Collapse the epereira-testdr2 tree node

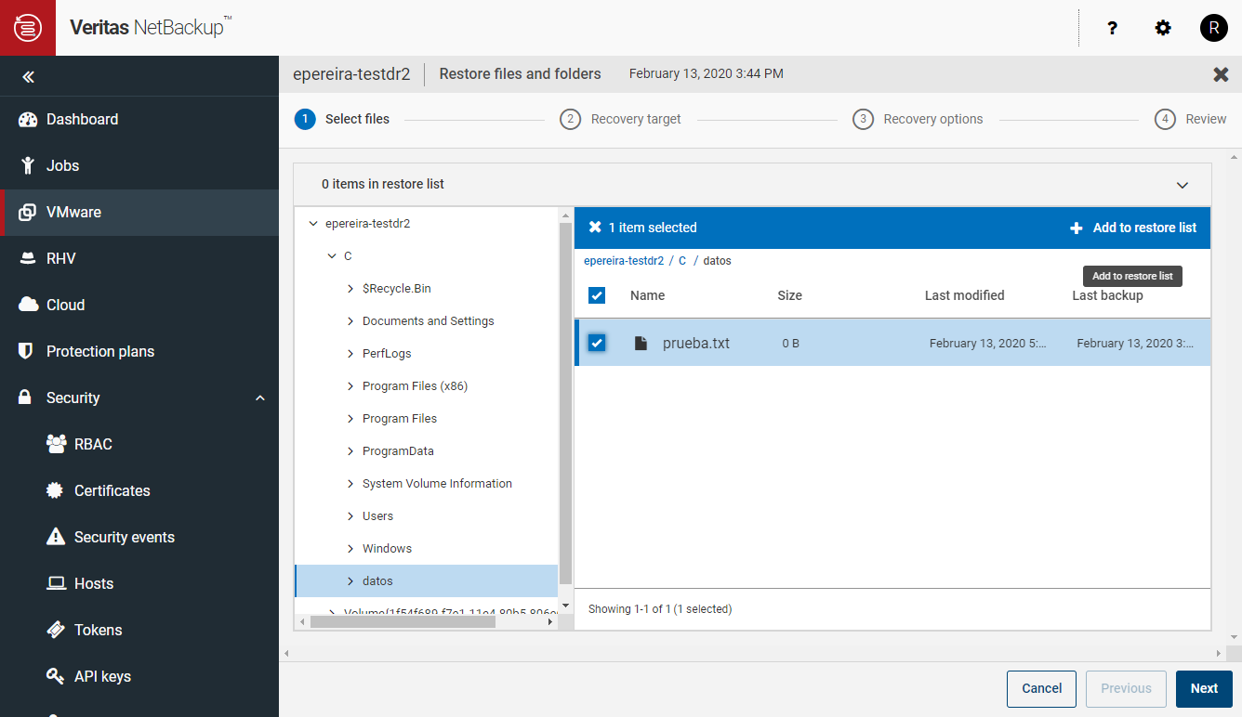coord(313,224)
